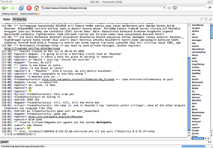This screenshot has height=148, width=213.
Task: Click the RSS feed icon beside Latest Headlines
Action: pos(39,14)
